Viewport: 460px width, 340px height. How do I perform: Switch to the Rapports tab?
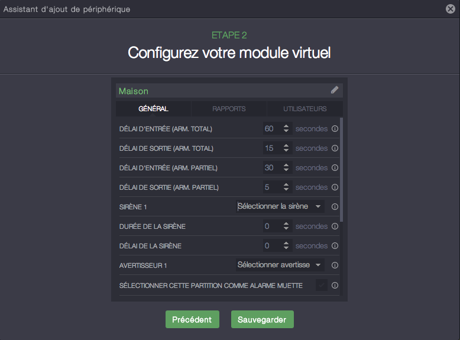229,109
